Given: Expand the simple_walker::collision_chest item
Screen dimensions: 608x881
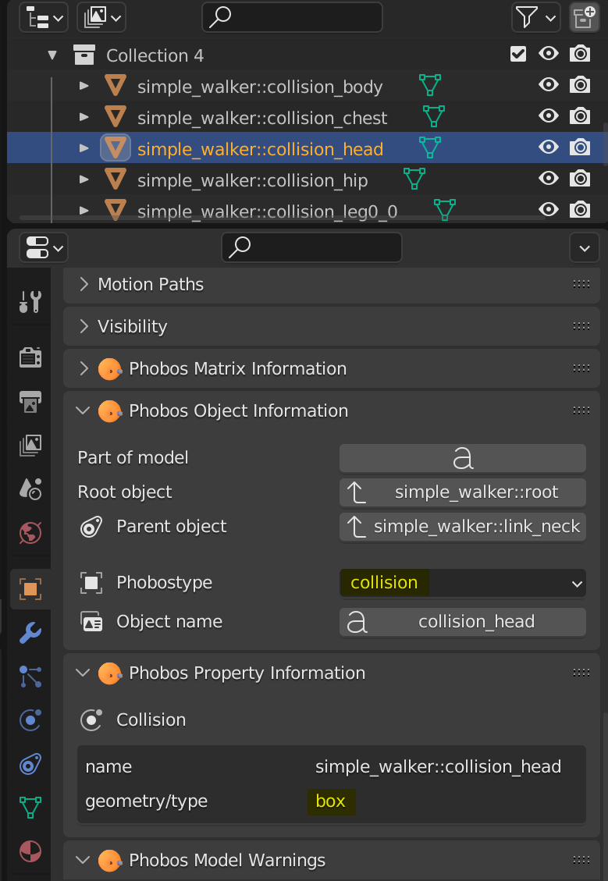Looking at the screenshot, I should [x=84, y=115].
